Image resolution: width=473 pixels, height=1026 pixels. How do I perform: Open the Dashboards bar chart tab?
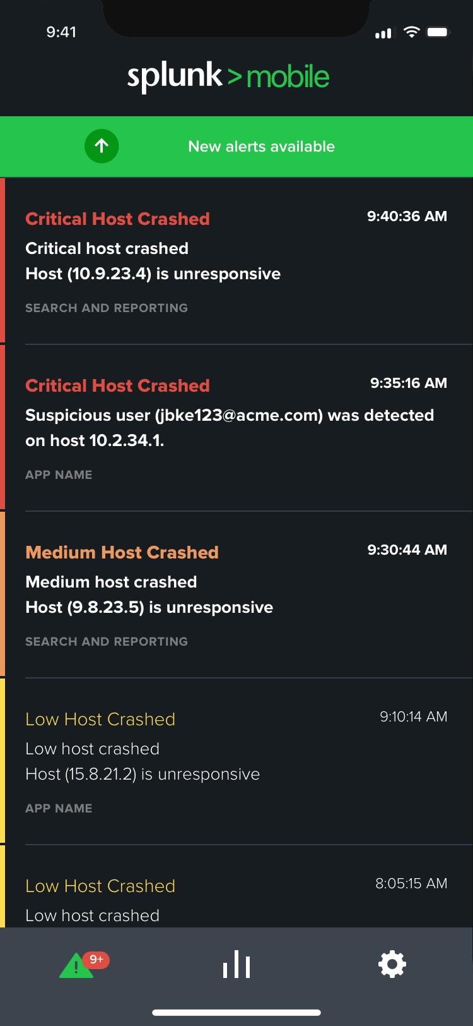(x=237, y=964)
